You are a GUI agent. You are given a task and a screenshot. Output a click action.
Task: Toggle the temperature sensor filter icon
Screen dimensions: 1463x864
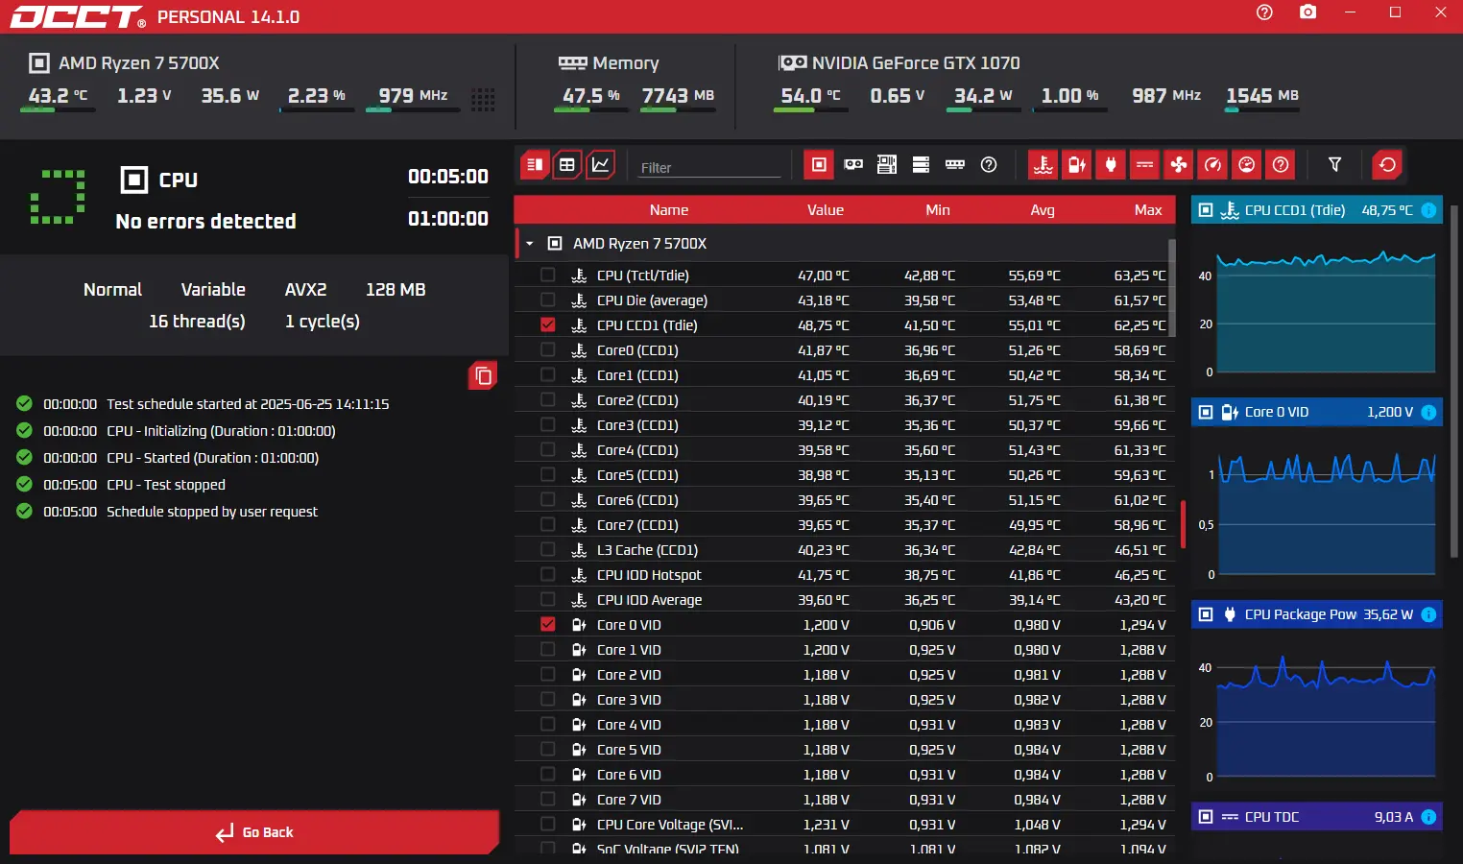(1043, 164)
